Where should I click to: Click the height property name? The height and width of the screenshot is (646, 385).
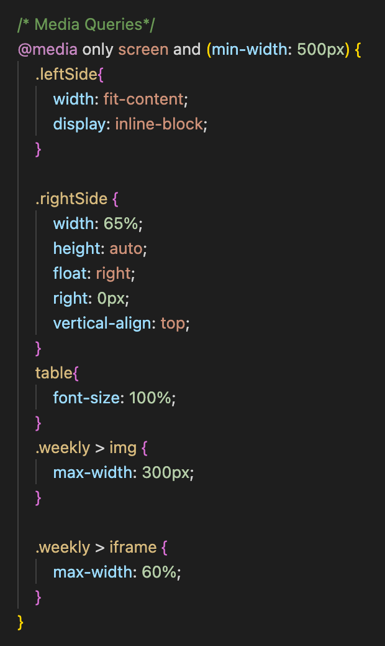click(77, 249)
